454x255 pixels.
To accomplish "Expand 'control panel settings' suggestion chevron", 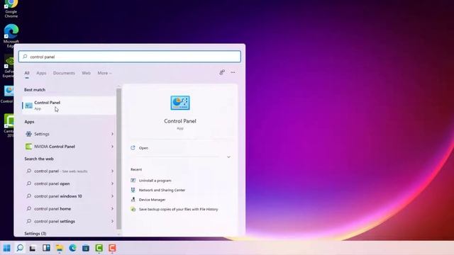I will tap(112, 221).
